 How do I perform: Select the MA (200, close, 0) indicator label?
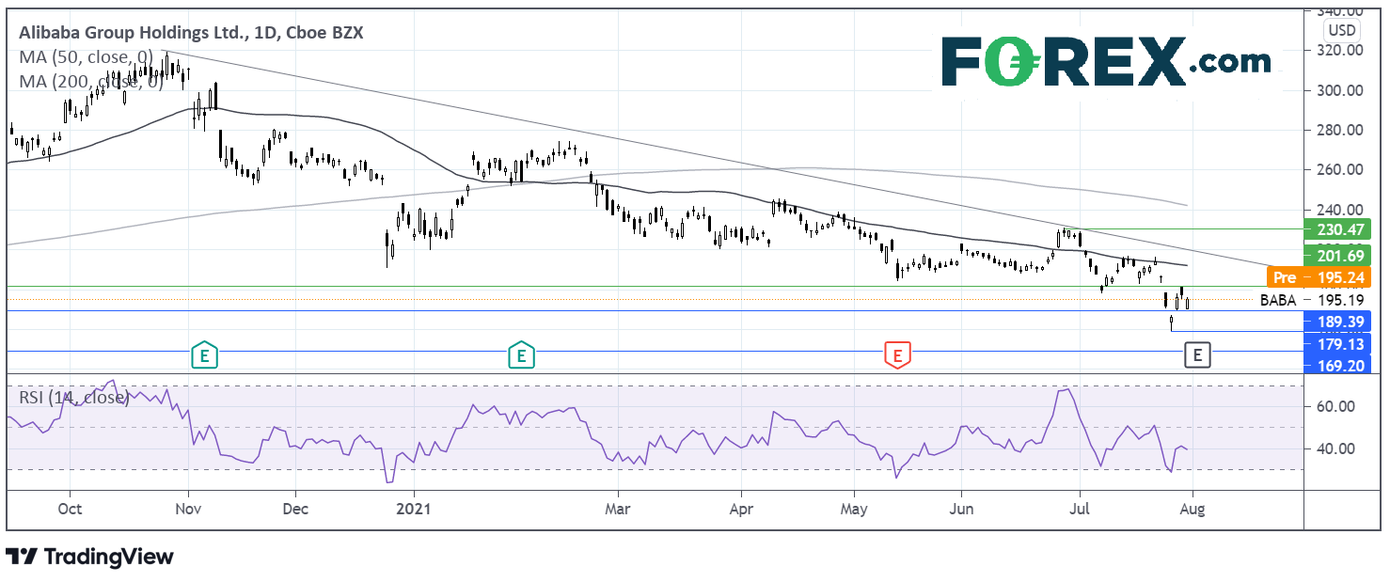[x=91, y=82]
